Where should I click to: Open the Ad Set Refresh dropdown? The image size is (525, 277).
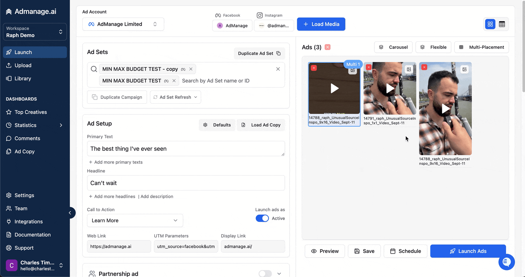pos(175,97)
